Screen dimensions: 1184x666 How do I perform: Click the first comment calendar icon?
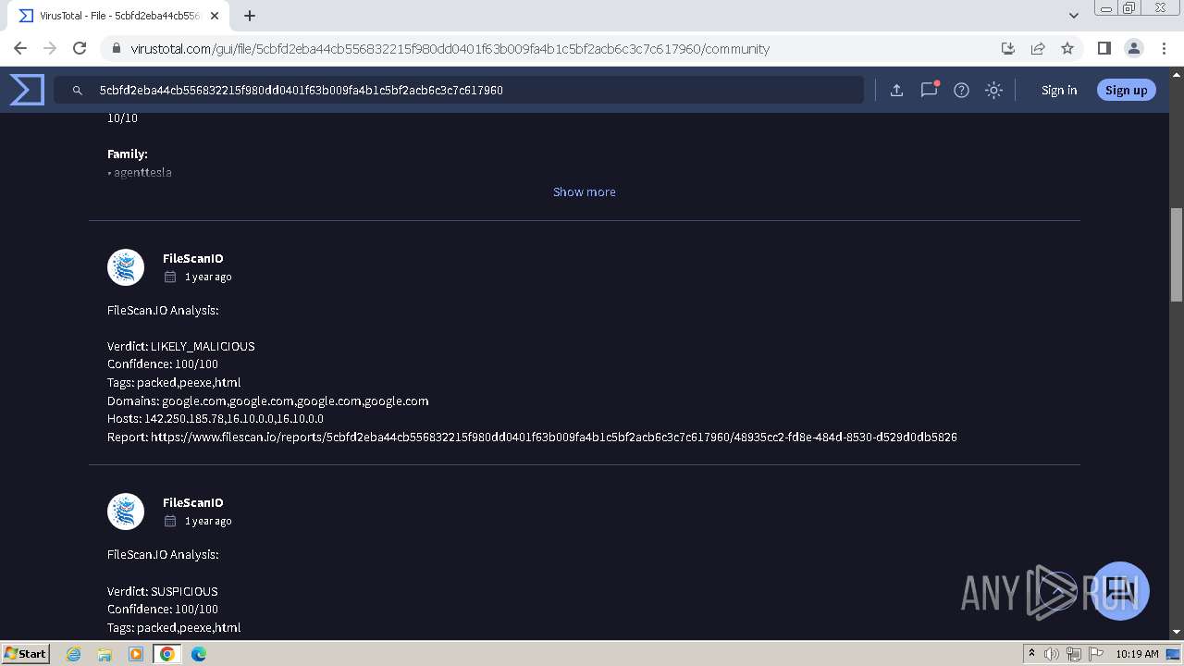coord(170,277)
